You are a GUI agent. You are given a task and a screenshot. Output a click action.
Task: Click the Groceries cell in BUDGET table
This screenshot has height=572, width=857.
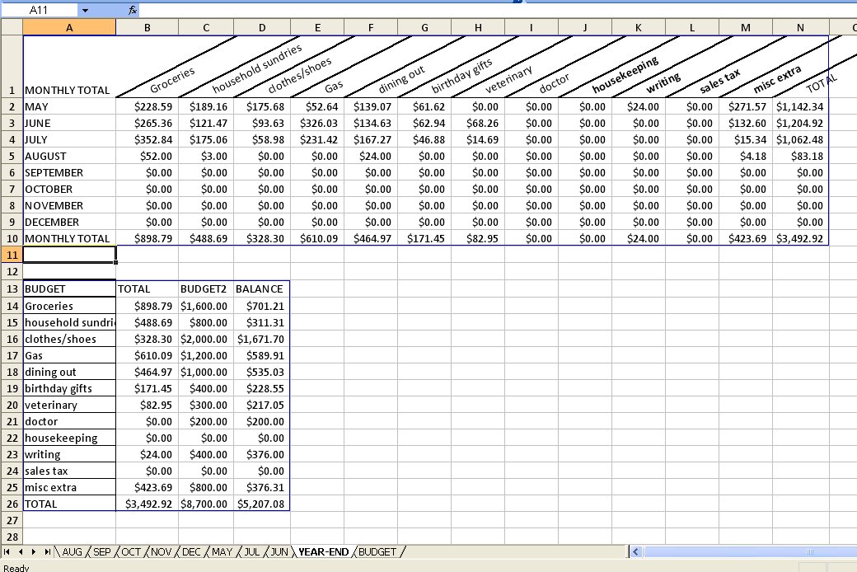69,305
